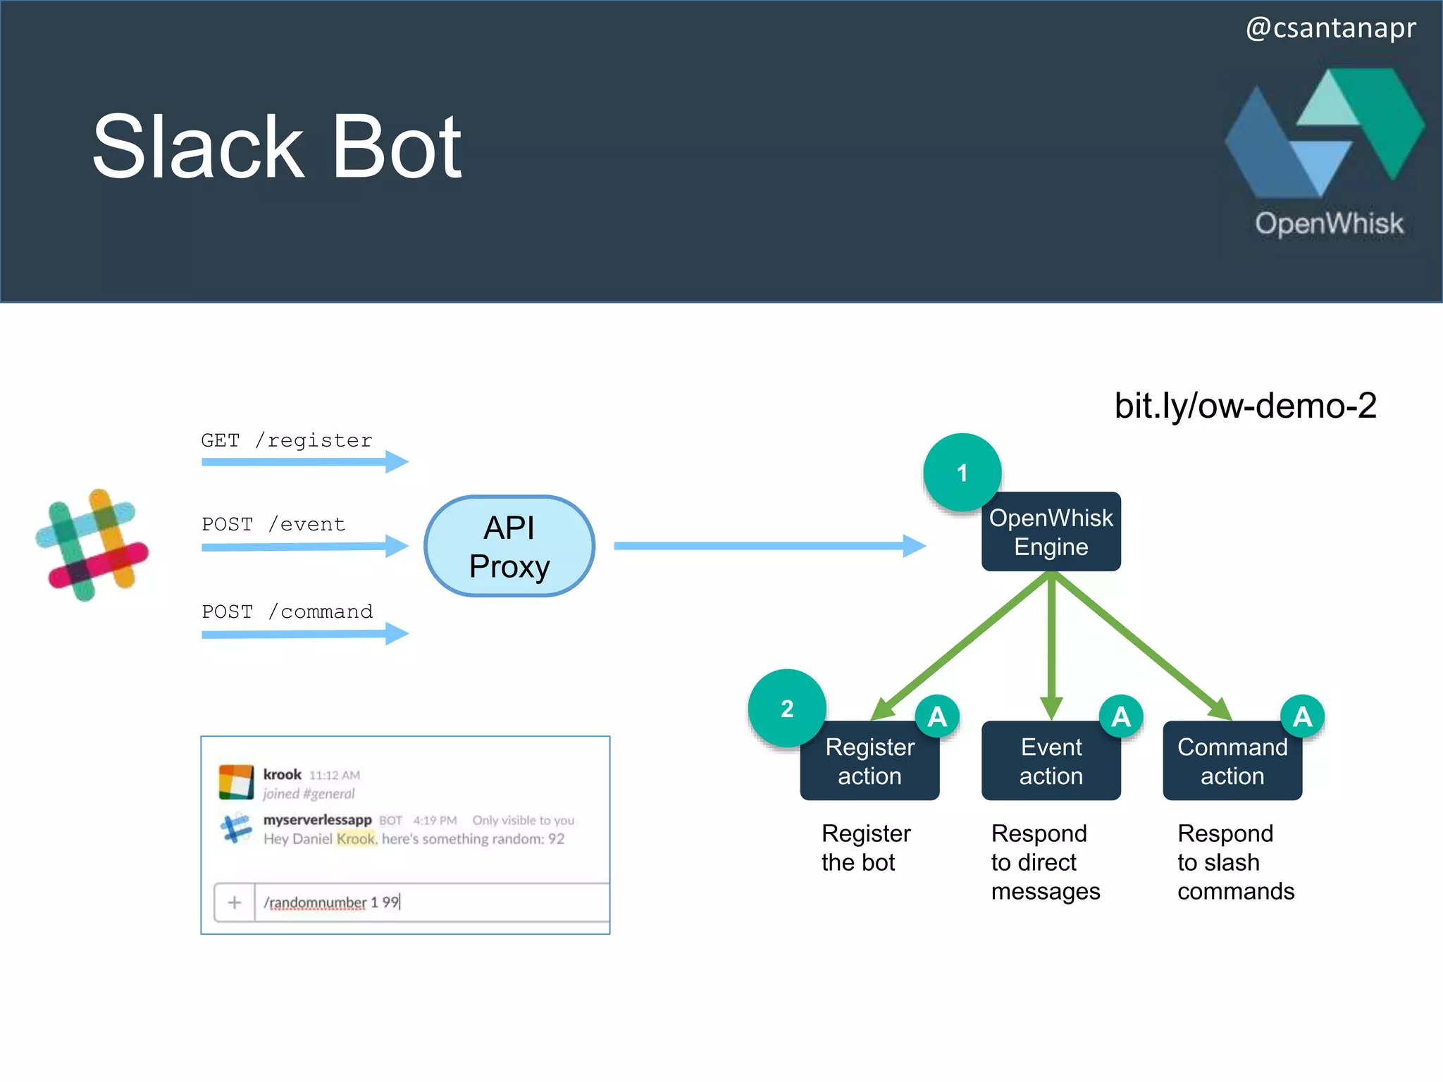Select the Event action box
The width and height of the screenshot is (1443, 1082).
[x=1051, y=761]
